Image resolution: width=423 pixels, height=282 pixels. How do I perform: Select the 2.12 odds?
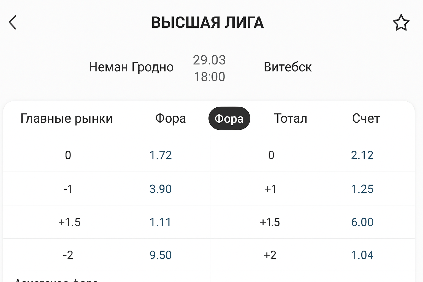tap(362, 155)
